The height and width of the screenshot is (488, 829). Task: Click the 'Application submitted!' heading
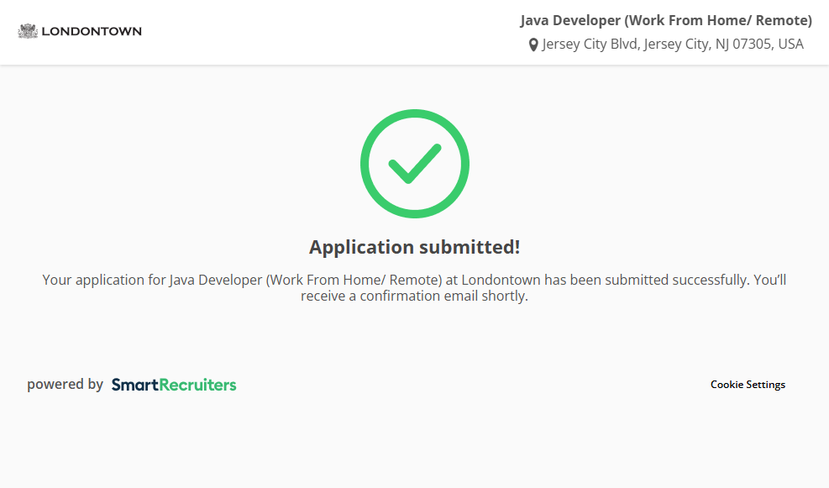coord(414,247)
